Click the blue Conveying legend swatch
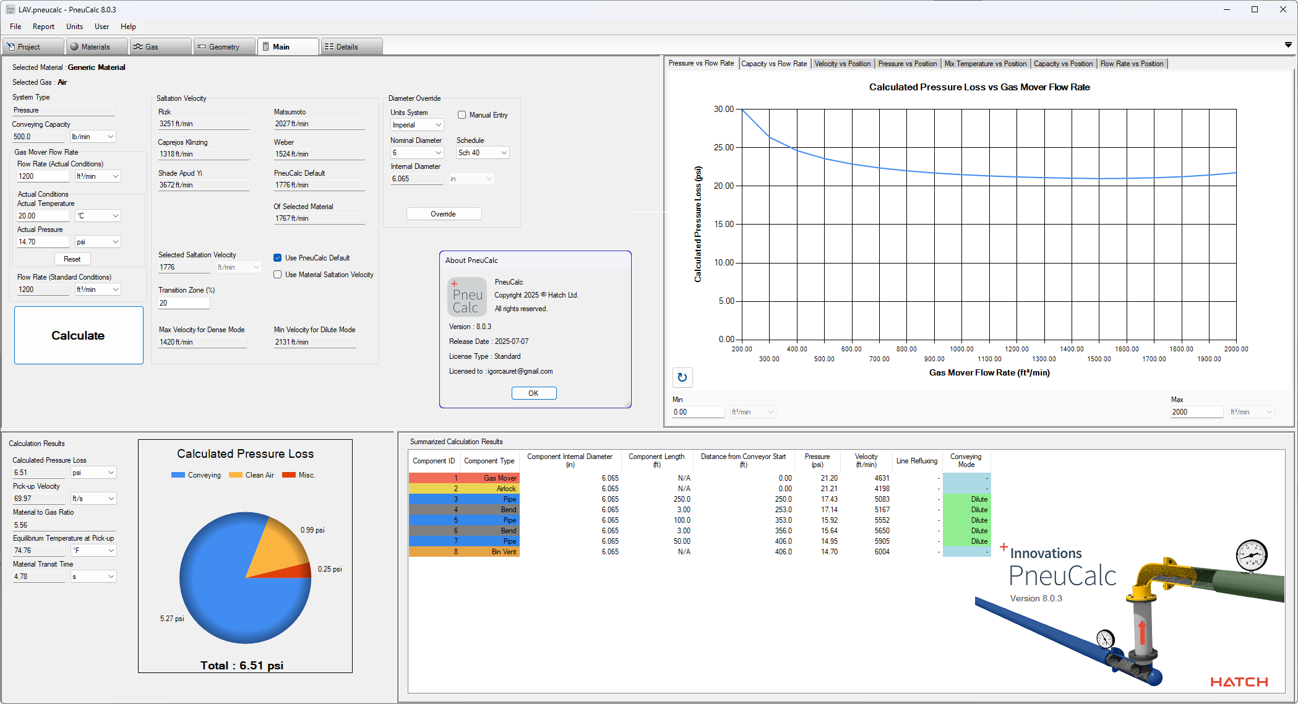This screenshot has width=1298, height=704. (x=178, y=474)
